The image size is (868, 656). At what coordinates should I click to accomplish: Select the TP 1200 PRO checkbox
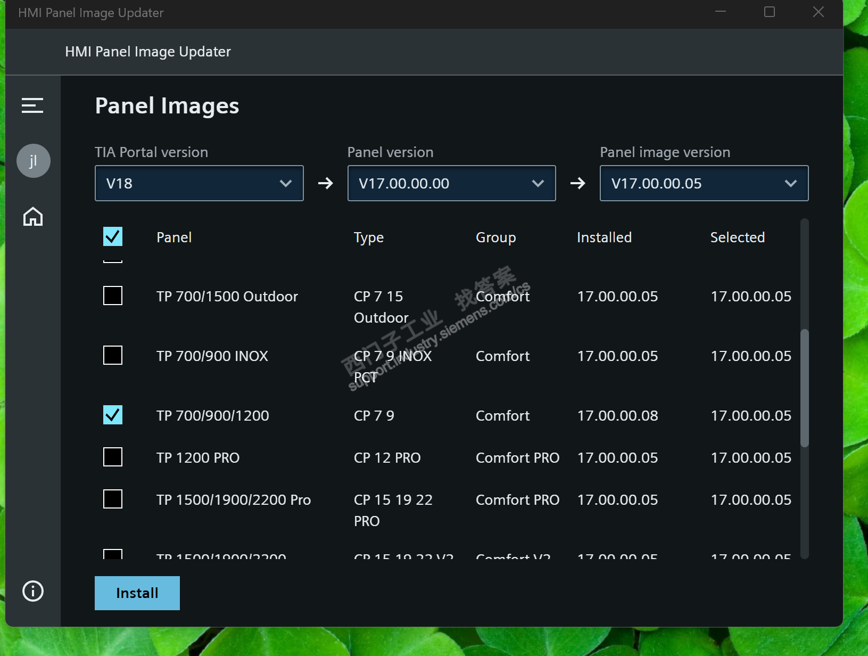(x=113, y=457)
